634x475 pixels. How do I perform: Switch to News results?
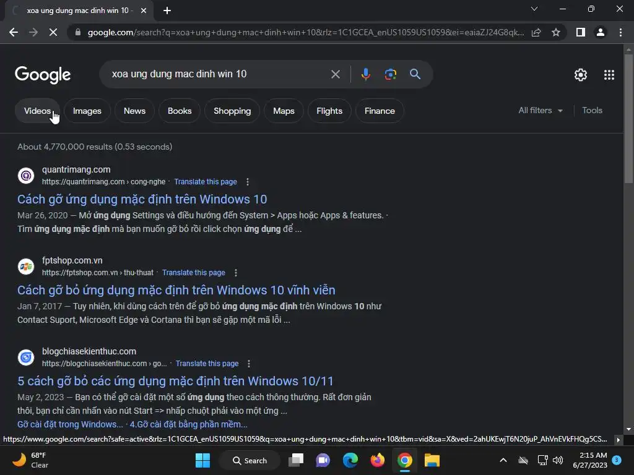click(x=134, y=111)
